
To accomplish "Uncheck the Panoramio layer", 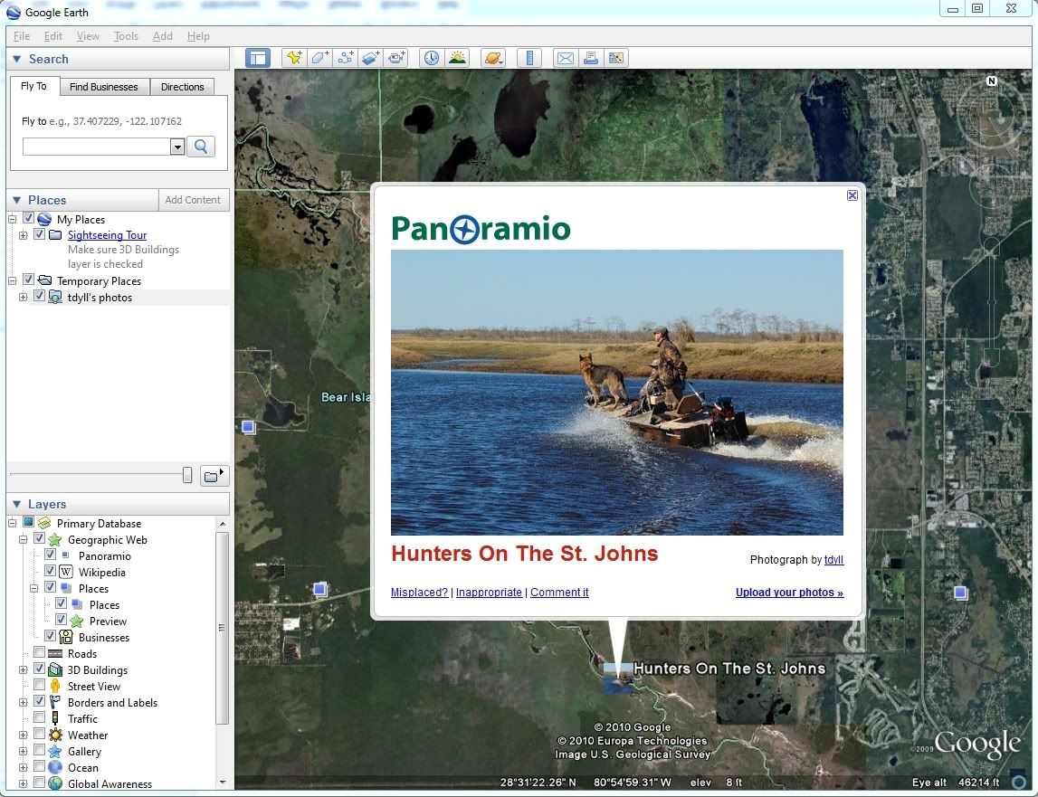I will [x=51, y=555].
